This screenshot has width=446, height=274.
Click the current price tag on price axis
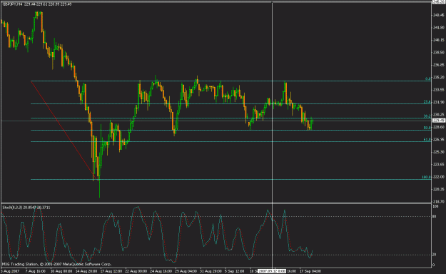point(439,121)
